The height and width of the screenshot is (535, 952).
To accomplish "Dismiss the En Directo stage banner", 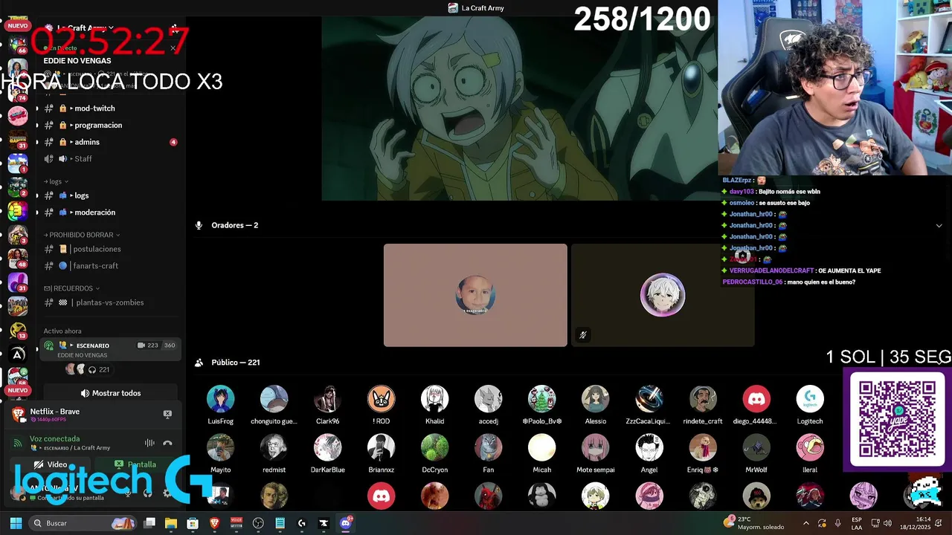I will point(173,48).
